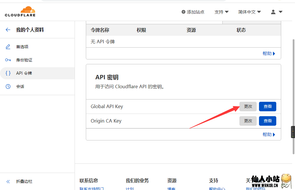Click the double-chevron collapse sidebar icon
This screenshot has width=295, height=190.
coord(8,182)
